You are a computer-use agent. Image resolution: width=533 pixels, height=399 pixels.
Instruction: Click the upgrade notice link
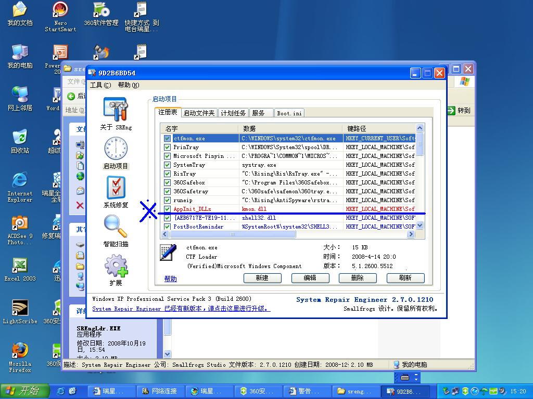(x=181, y=309)
